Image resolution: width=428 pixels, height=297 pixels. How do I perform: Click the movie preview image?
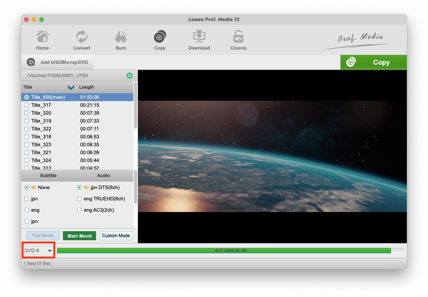pyautogui.click(x=272, y=156)
